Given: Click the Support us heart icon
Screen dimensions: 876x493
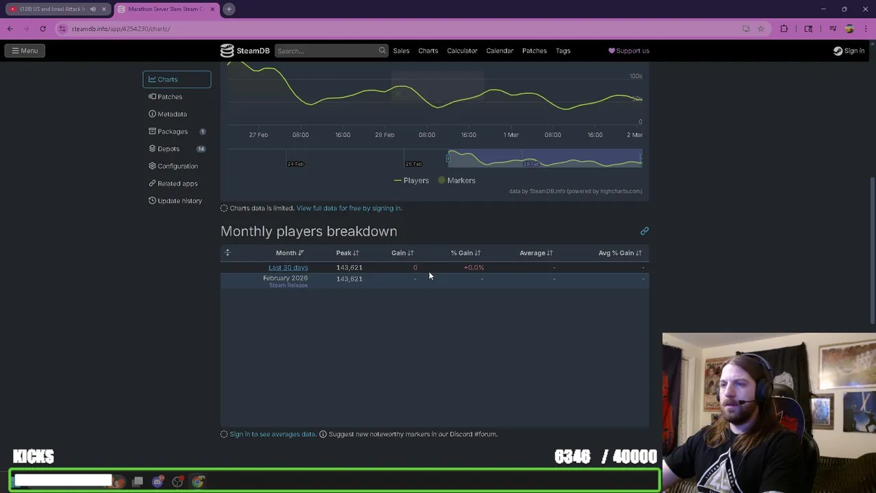Looking at the screenshot, I should pyautogui.click(x=612, y=51).
